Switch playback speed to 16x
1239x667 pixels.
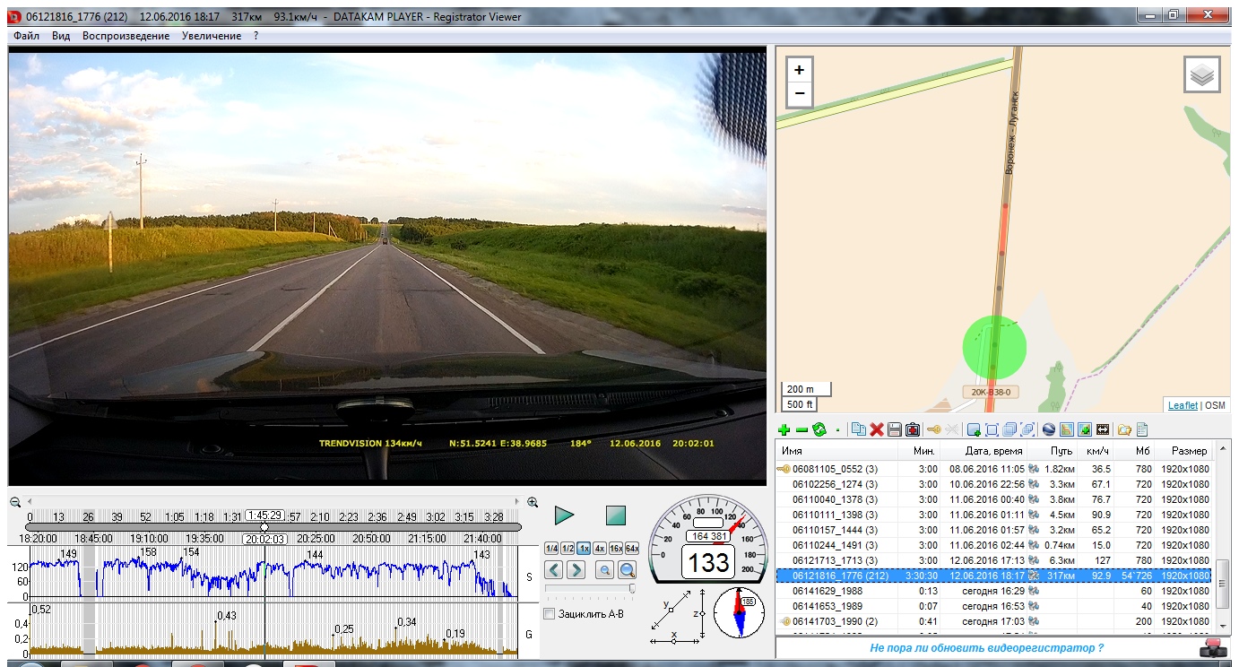point(615,549)
